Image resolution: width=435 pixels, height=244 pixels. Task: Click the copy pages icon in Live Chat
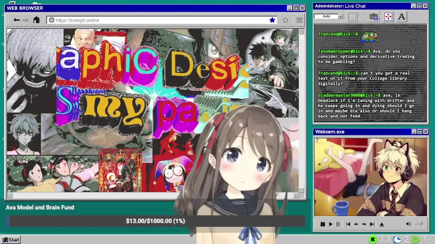point(363,17)
